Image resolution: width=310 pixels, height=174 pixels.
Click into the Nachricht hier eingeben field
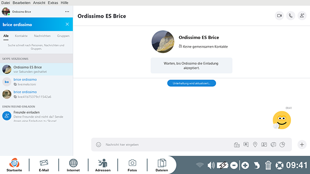tap(167, 144)
